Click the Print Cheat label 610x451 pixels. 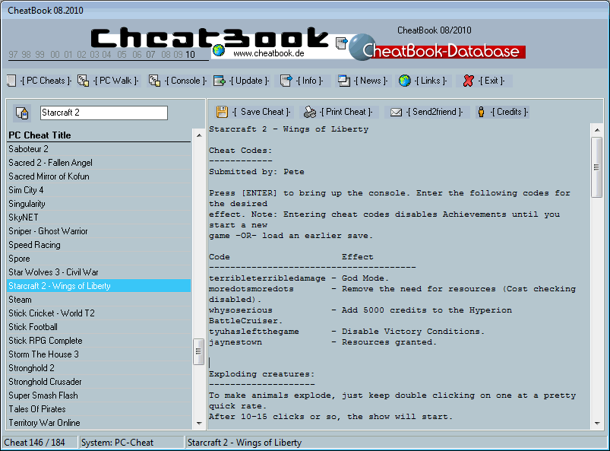coord(346,112)
